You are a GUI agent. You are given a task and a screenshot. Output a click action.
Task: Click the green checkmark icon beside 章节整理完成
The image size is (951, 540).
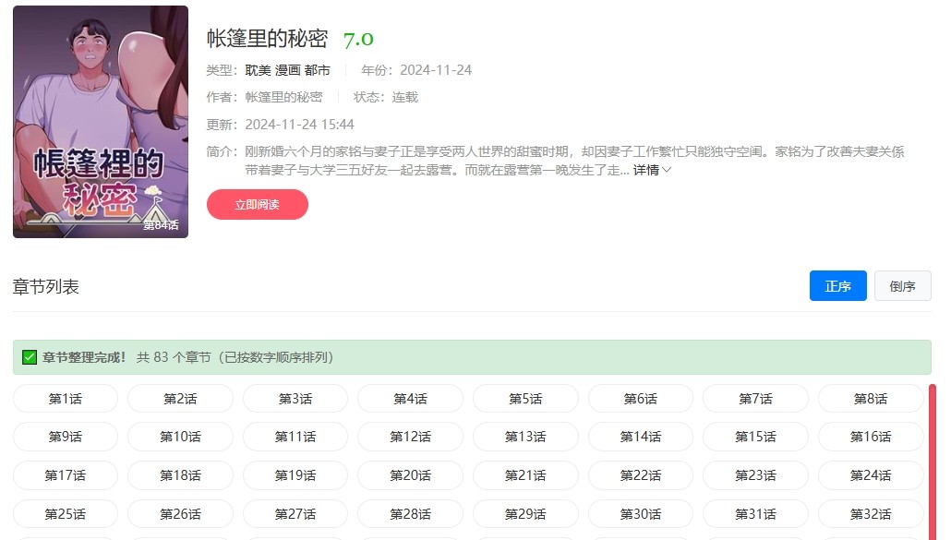(28, 356)
